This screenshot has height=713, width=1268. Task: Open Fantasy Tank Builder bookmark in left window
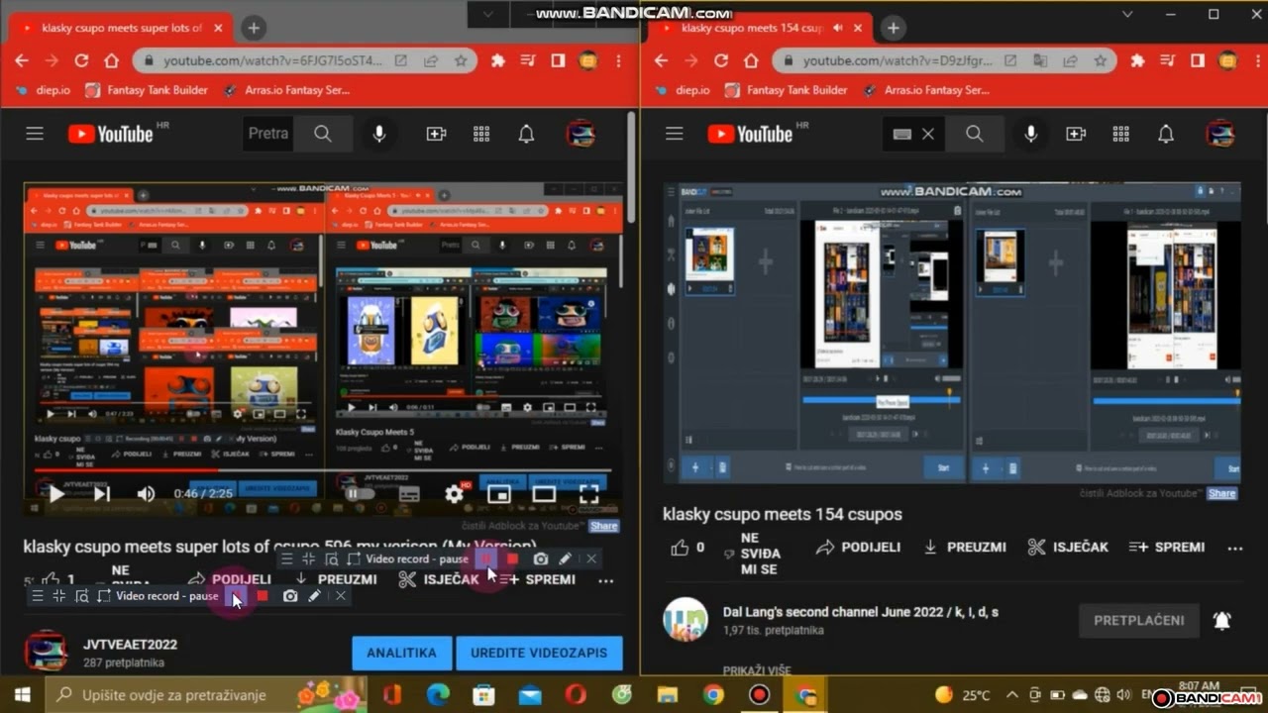click(148, 90)
